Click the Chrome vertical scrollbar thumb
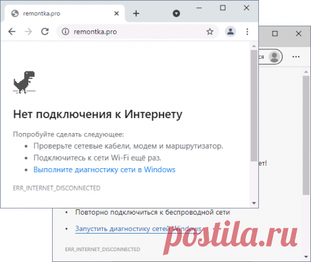This screenshot has width=311, height=262. click(254, 105)
